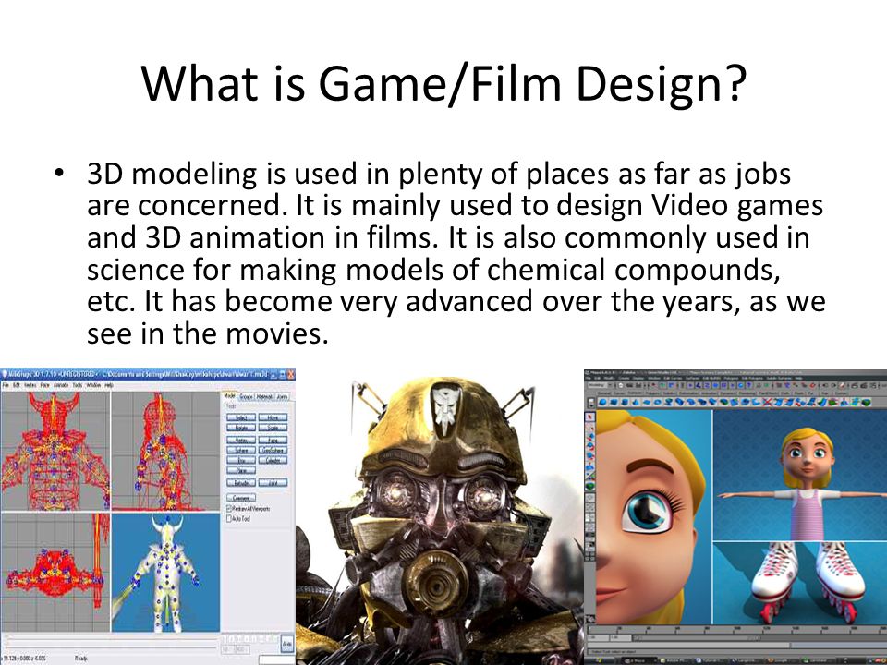887x665 pixels.
Task: Click the Maya time slider ruler
Action: point(735,629)
